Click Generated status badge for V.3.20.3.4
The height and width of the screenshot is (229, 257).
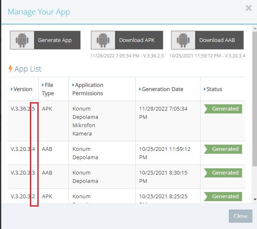pyautogui.click(x=223, y=149)
